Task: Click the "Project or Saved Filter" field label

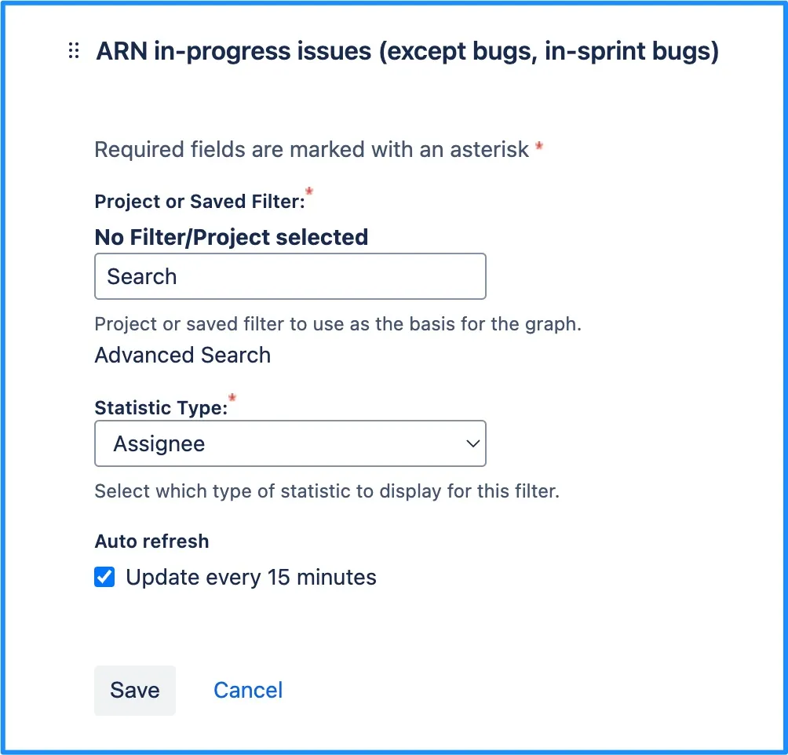Action: pos(199,202)
